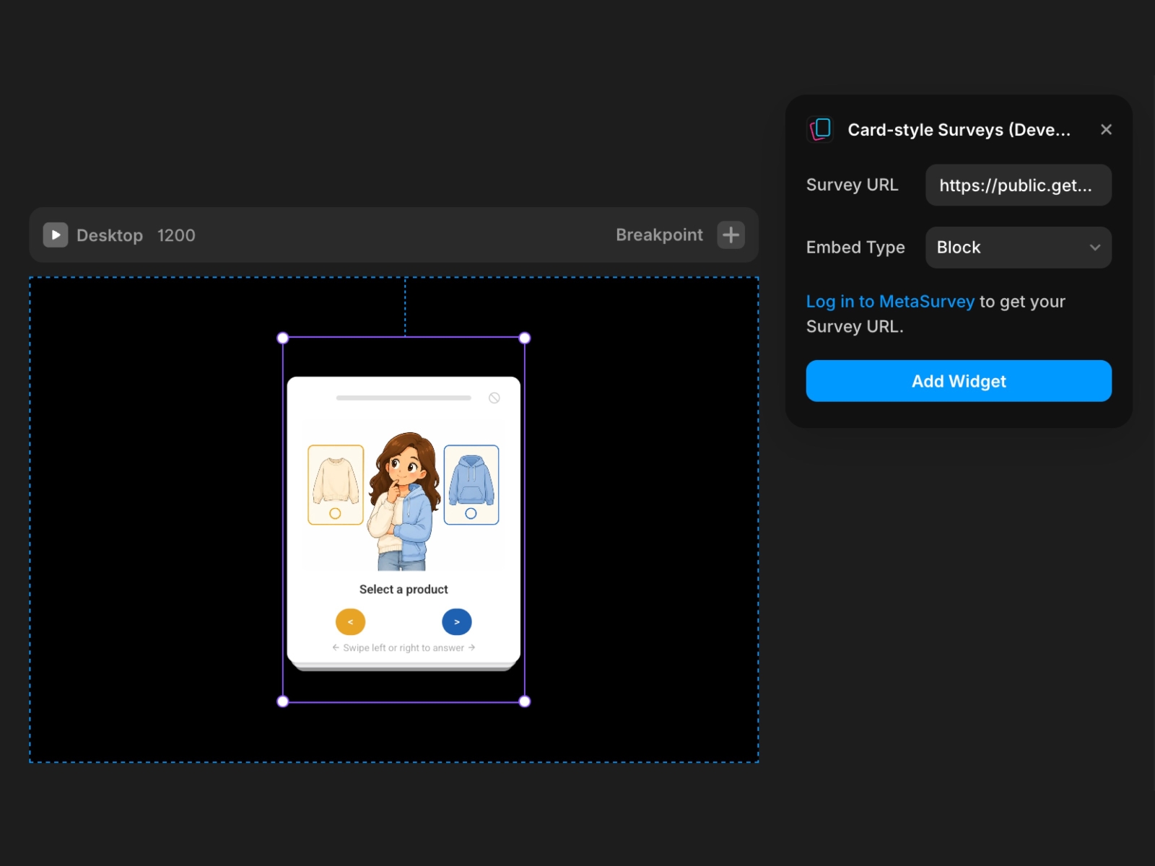The width and height of the screenshot is (1155, 866).
Task: Click the Card-style Surveys plugin logo icon
Action: tap(820, 130)
